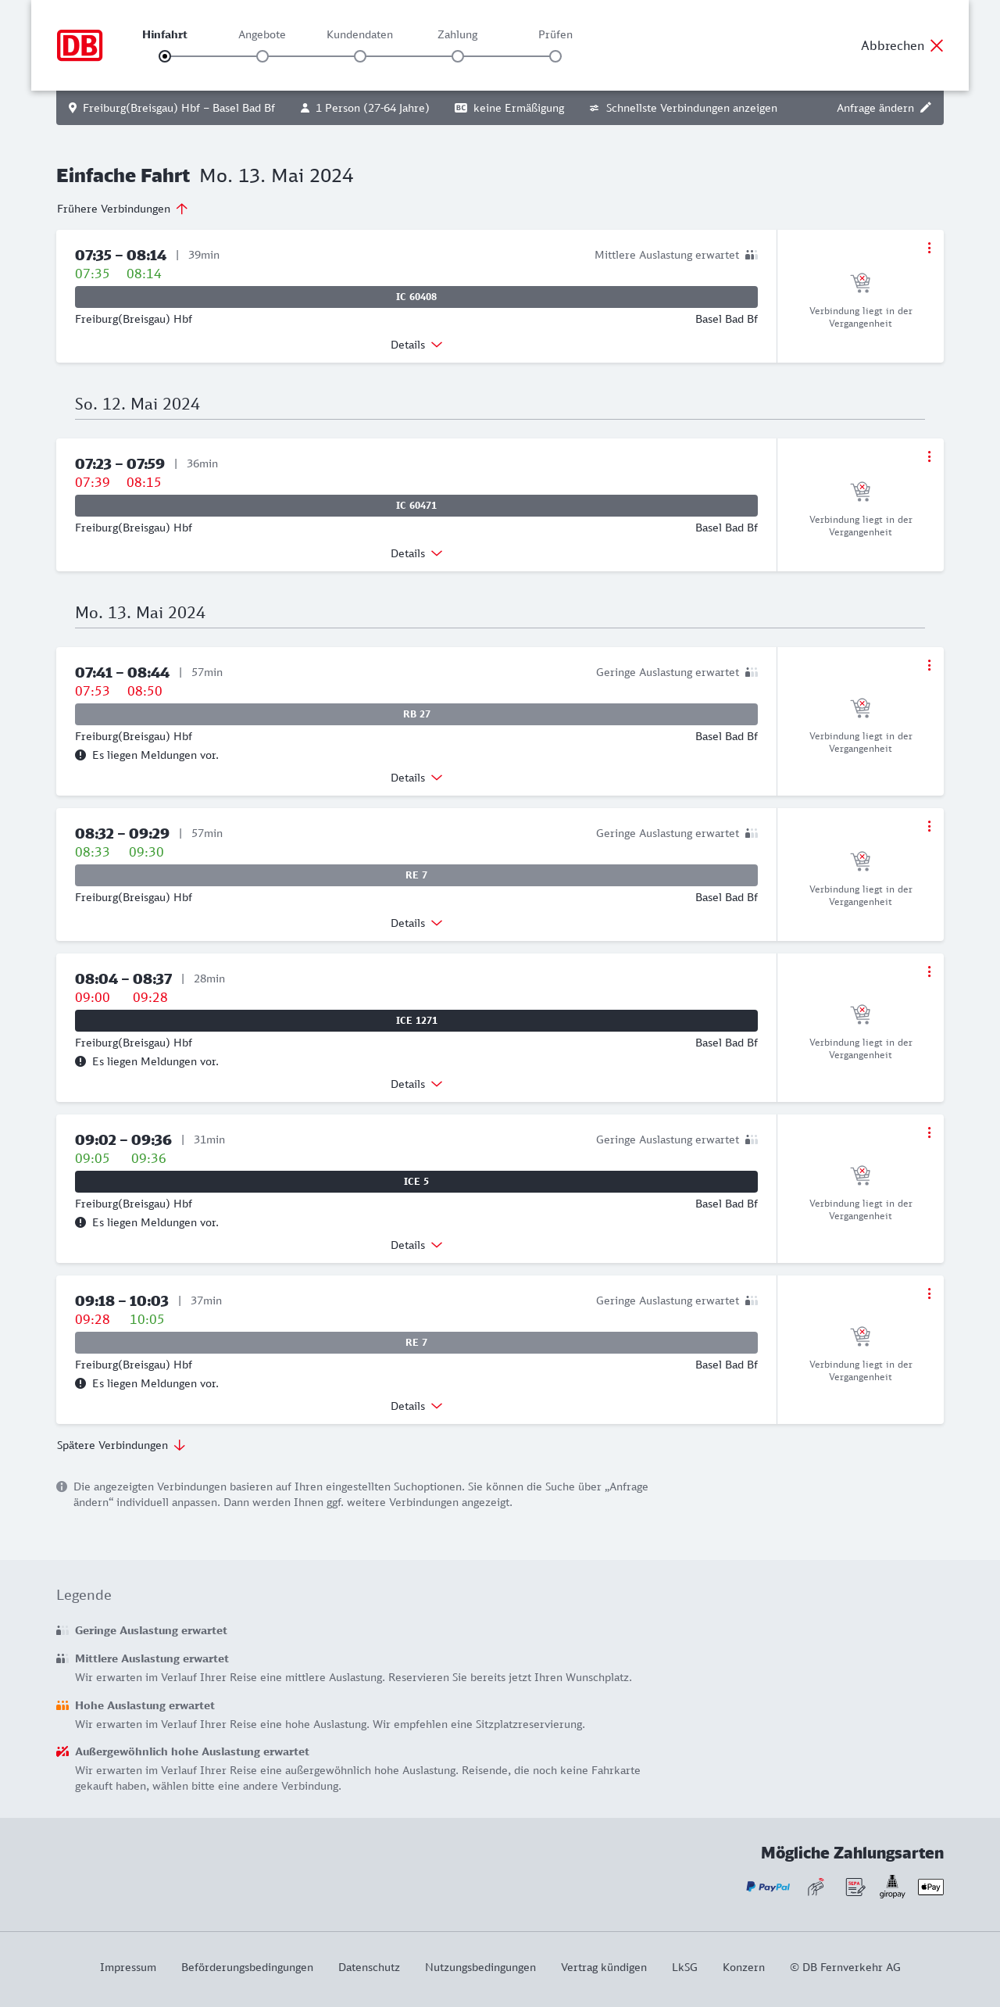The height and width of the screenshot is (2007, 1000).
Task: Click the IC 60471 train bar
Action: (x=416, y=506)
